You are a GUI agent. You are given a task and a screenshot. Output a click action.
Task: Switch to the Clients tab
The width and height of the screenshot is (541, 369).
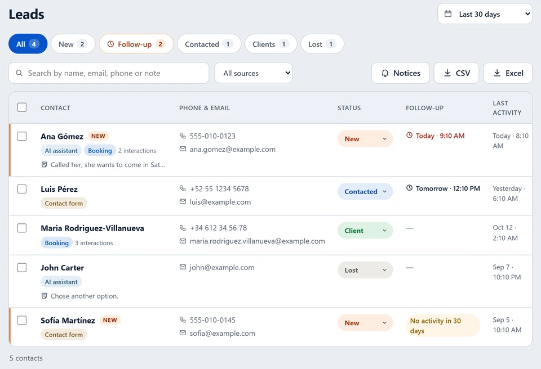point(271,44)
